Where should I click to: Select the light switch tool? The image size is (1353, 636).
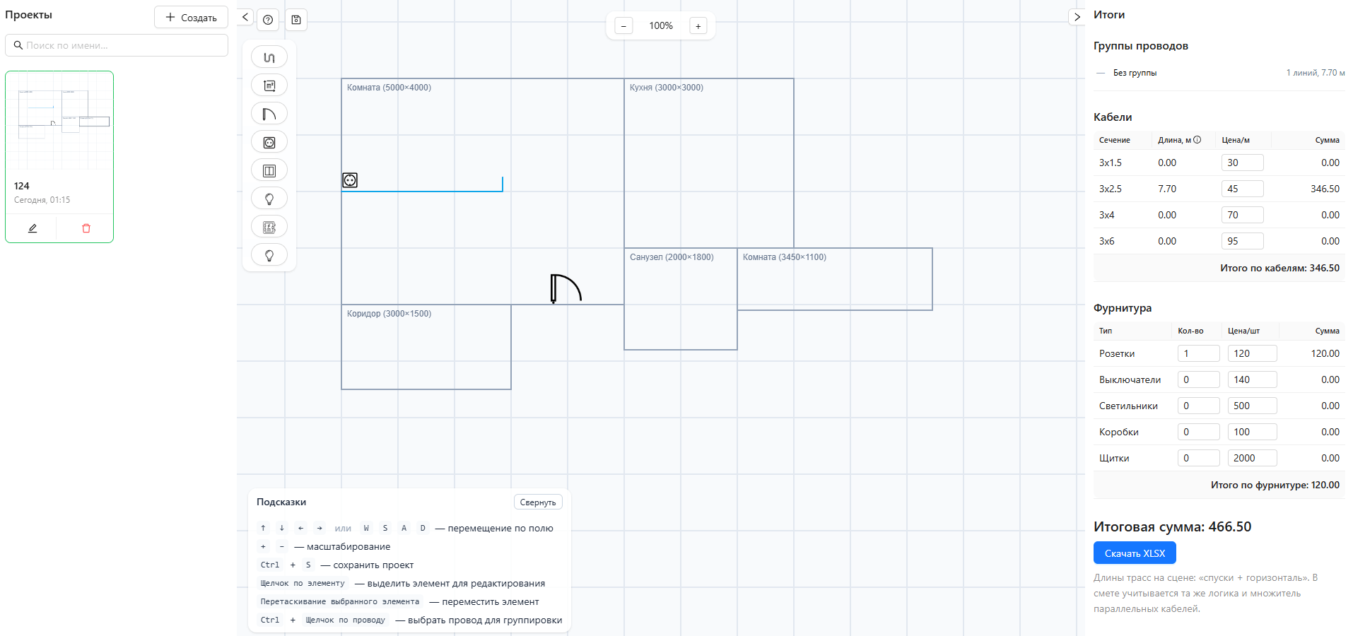(269, 170)
